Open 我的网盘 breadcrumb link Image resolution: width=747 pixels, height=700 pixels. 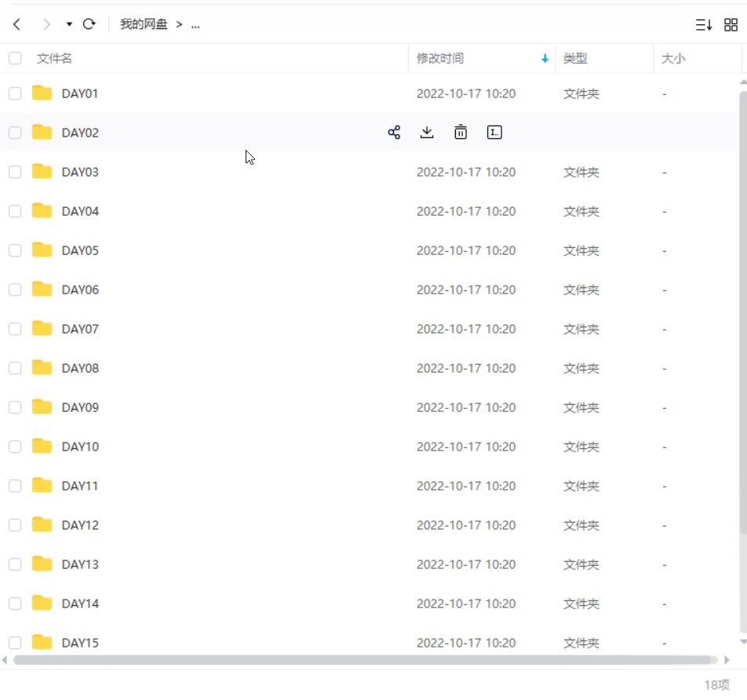pos(144,24)
